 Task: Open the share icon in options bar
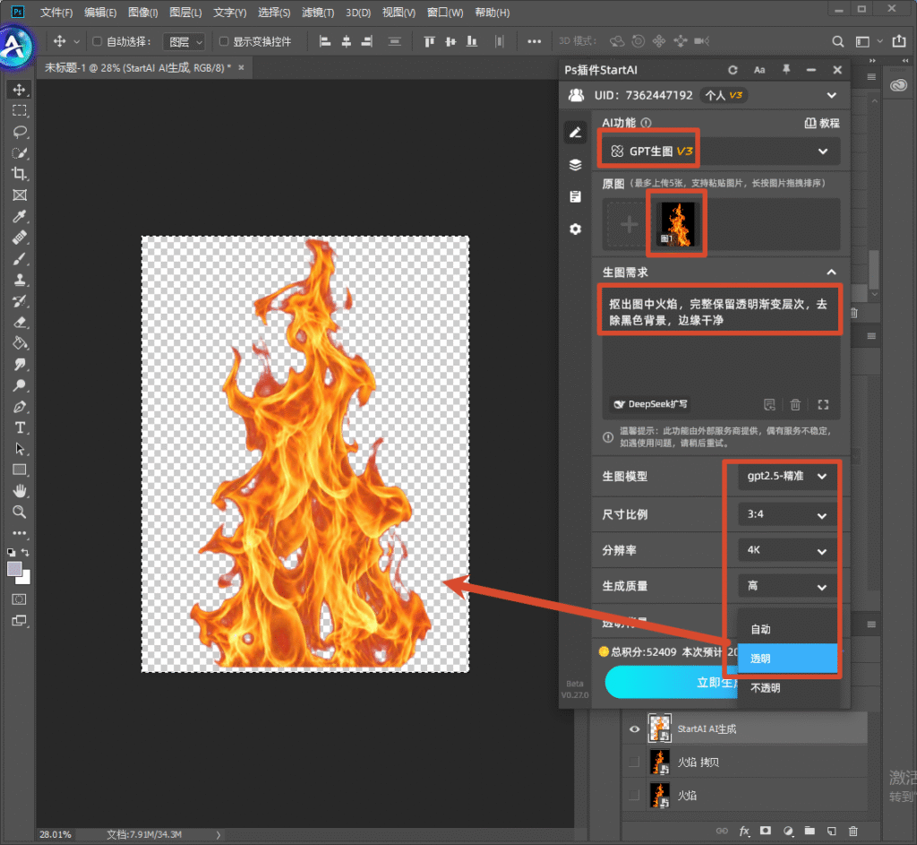click(x=899, y=41)
